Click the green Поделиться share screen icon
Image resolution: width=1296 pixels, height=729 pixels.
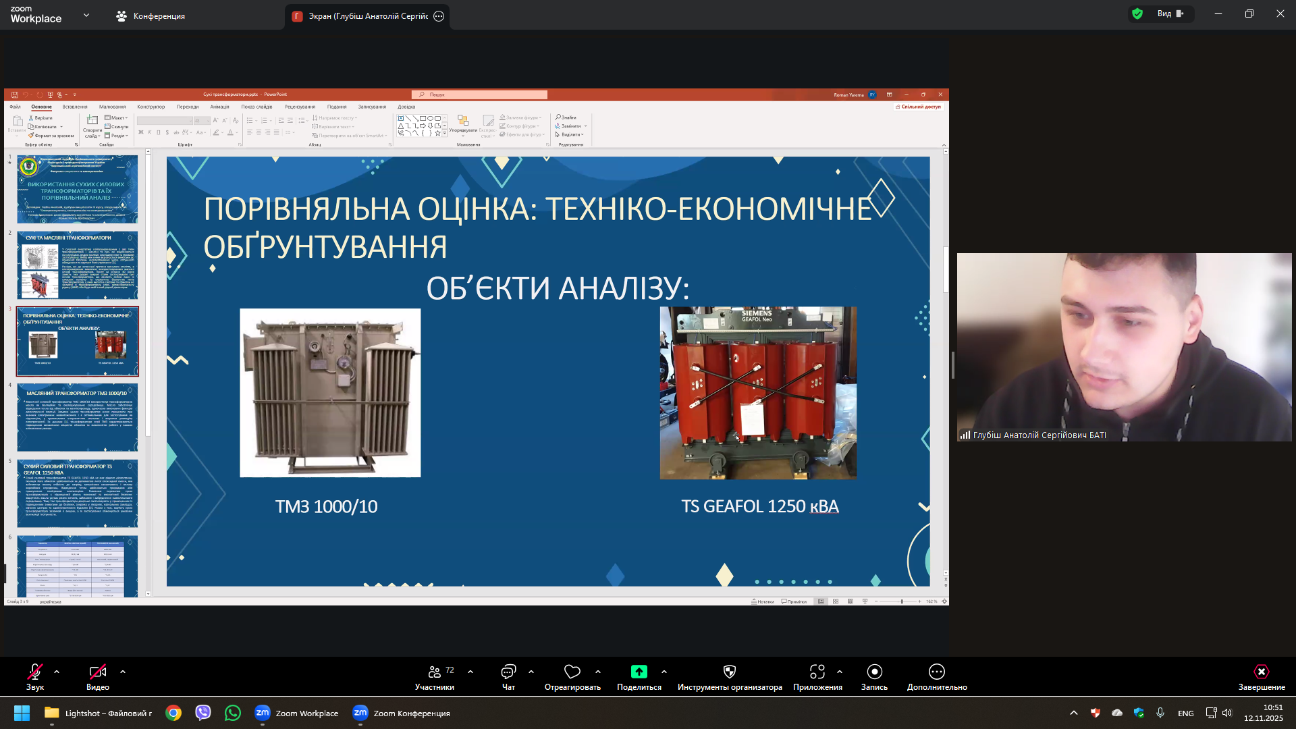[639, 672]
